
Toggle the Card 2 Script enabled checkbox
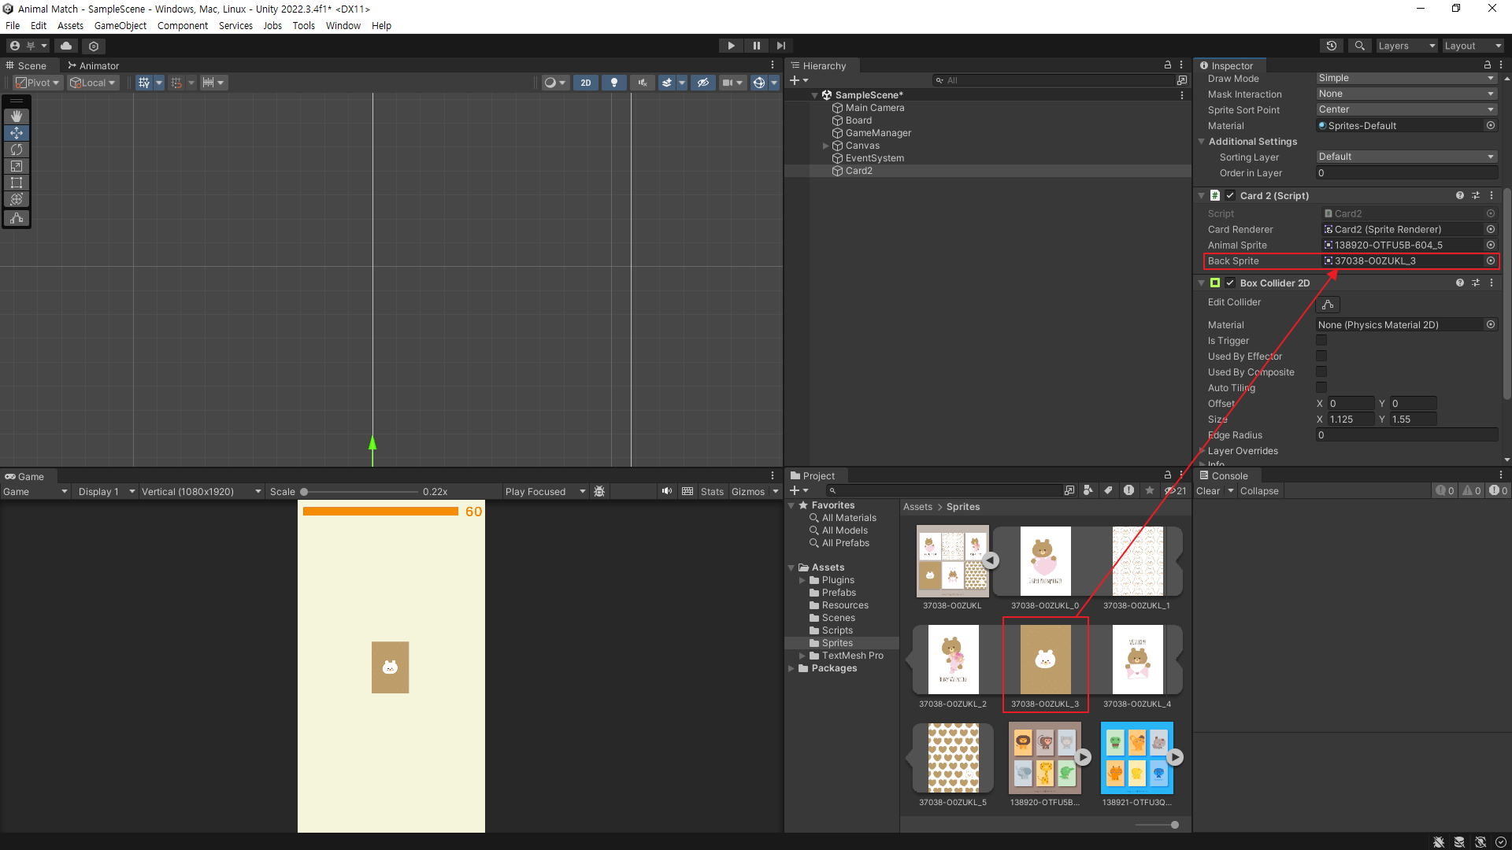[1230, 196]
